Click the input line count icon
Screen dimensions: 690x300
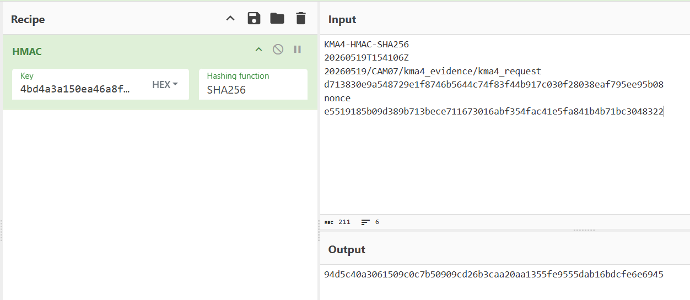365,222
